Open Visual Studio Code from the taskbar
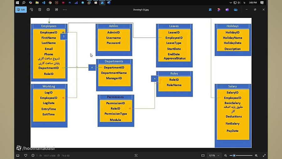The image size is (282, 159). point(44,3)
